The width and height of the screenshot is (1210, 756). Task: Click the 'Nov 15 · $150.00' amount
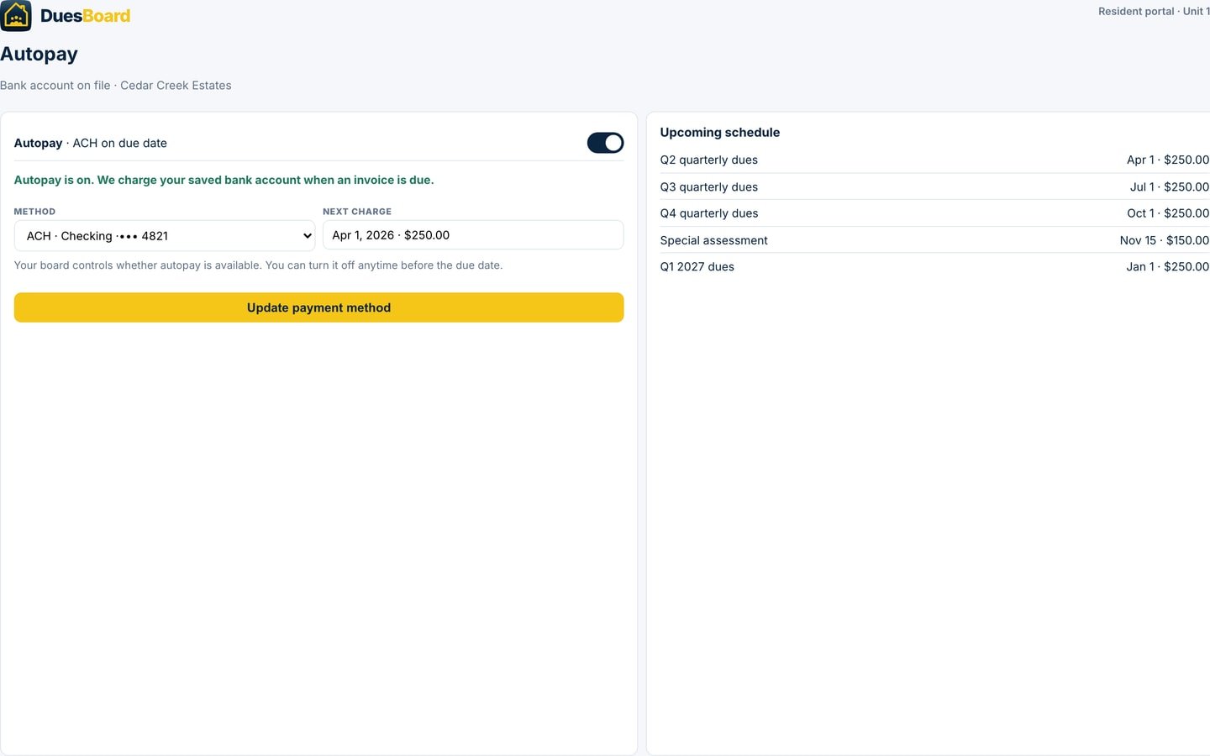[x=1165, y=240]
